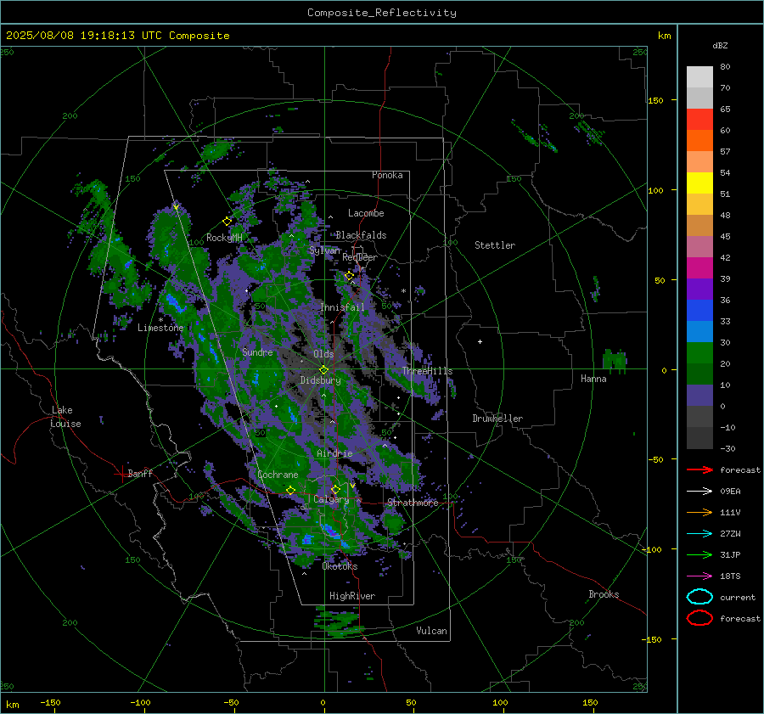764x714 pixels.
Task: Click the Sundre label
Action: tap(257, 351)
